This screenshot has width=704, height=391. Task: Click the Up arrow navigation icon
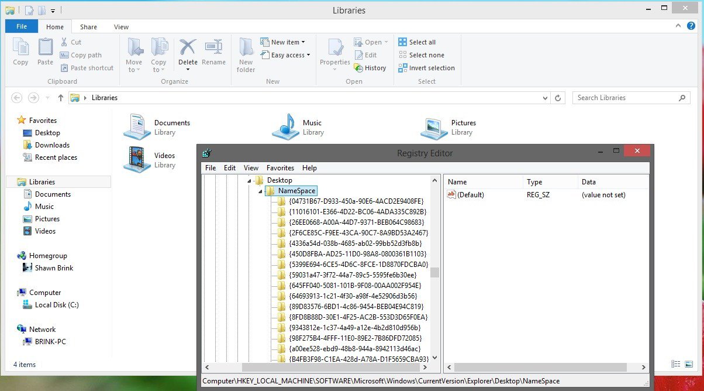click(x=60, y=98)
